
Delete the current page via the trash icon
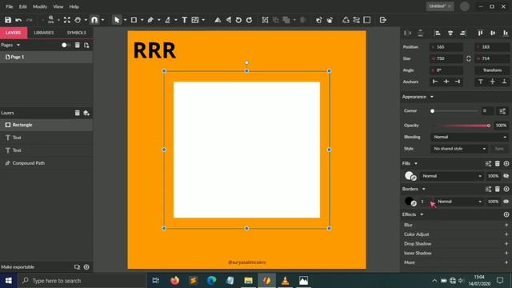[77, 45]
